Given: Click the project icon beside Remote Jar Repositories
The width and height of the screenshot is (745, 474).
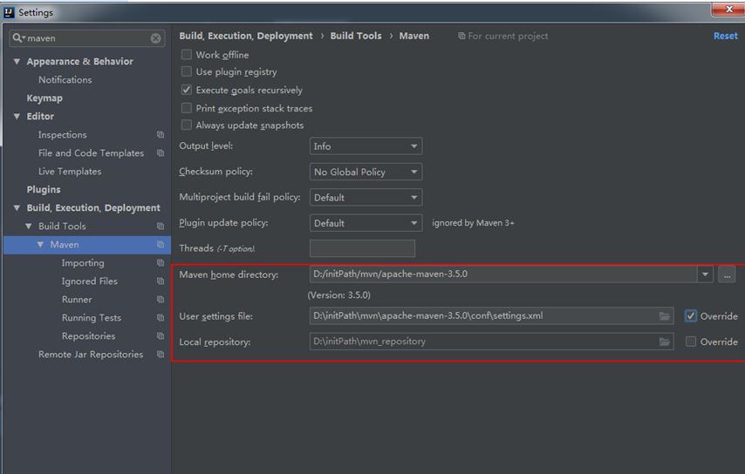Looking at the screenshot, I should coord(161,355).
